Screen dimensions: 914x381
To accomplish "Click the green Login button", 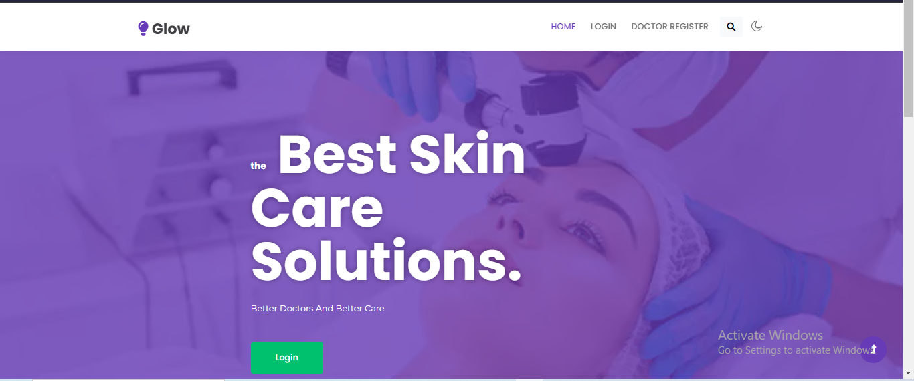I will (x=287, y=358).
